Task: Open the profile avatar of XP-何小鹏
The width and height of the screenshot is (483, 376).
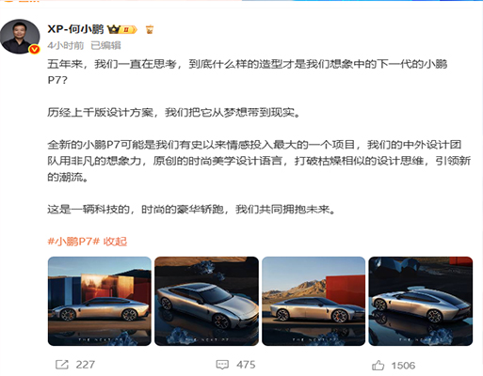Action: pos(20,37)
